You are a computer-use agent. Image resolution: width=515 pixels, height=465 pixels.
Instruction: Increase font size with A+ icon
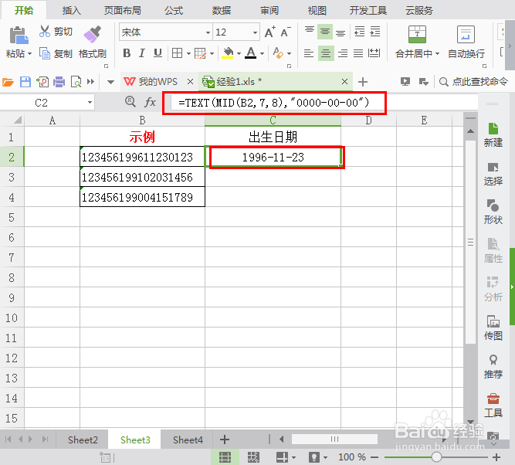[x=270, y=32]
